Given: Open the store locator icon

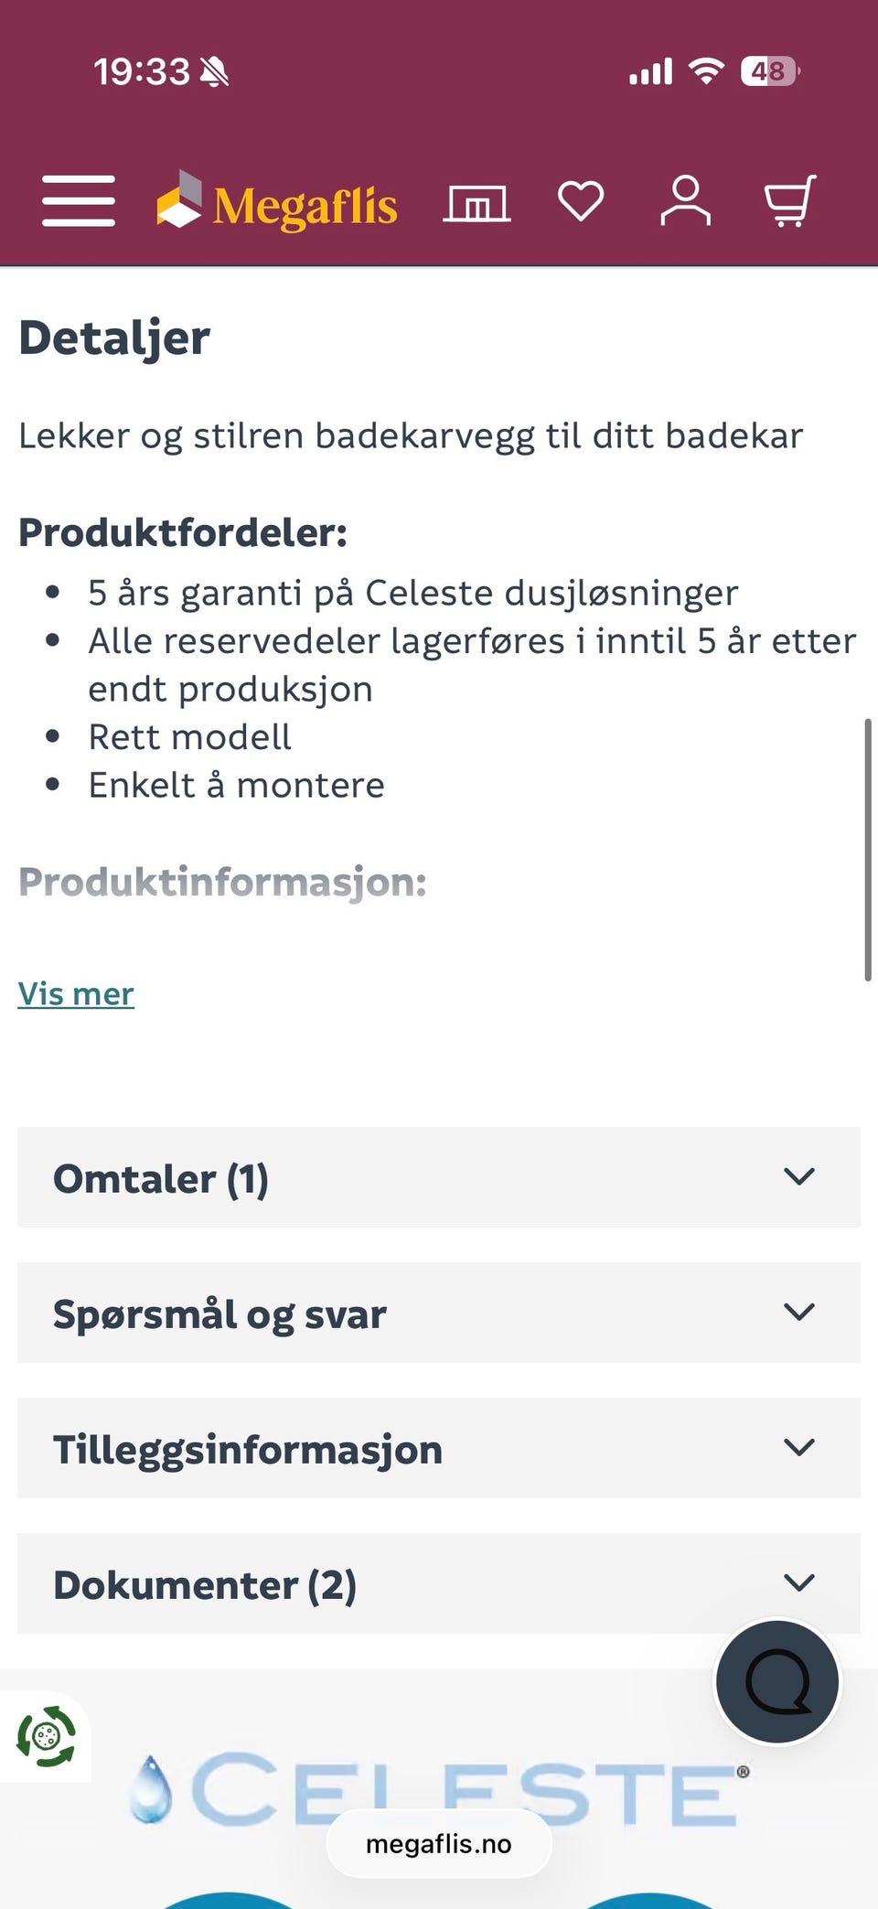Looking at the screenshot, I should pos(476,200).
